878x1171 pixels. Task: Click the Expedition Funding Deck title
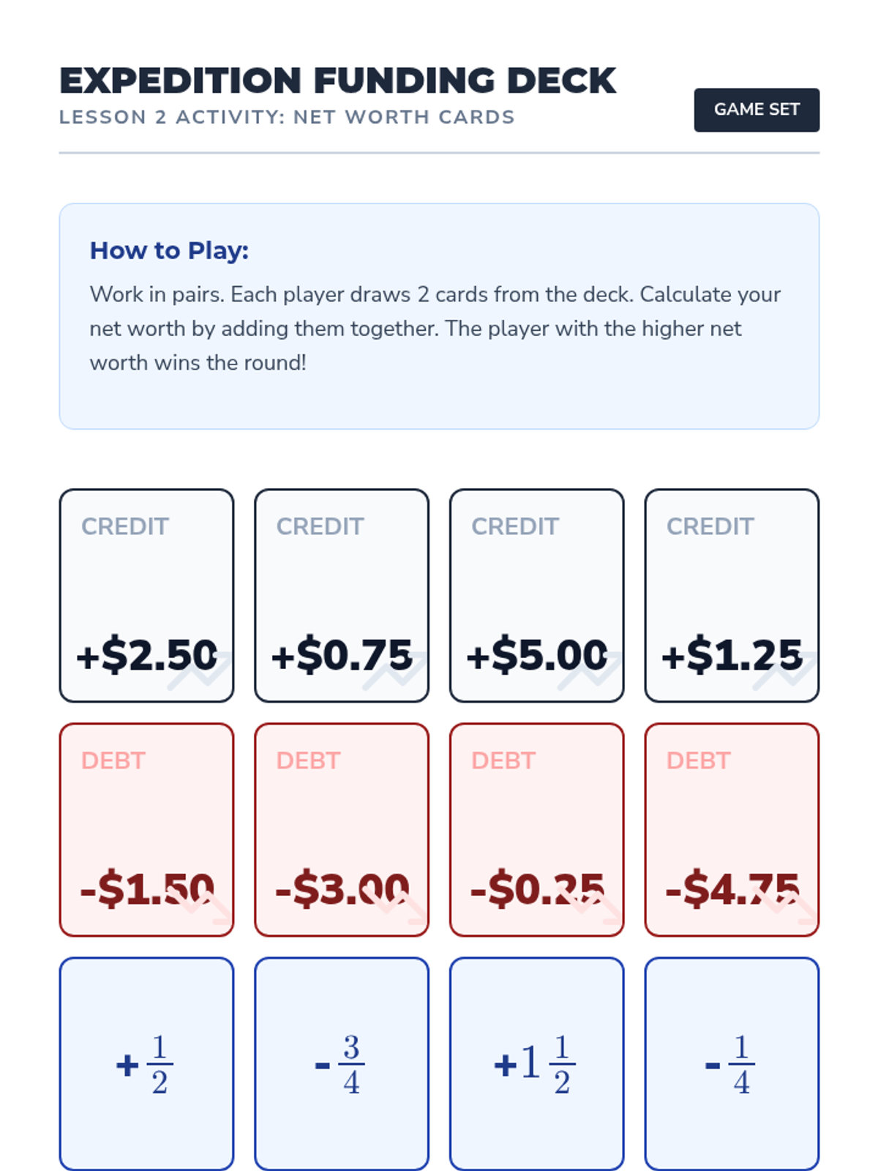(338, 81)
